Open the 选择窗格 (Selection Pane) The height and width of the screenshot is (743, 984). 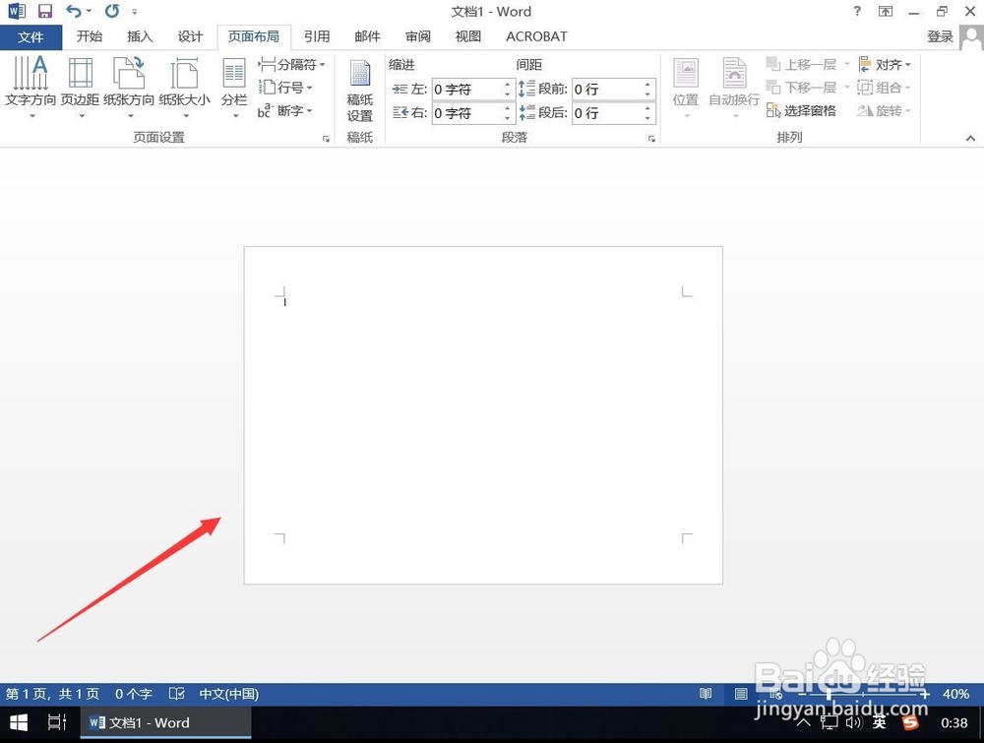coord(808,110)
